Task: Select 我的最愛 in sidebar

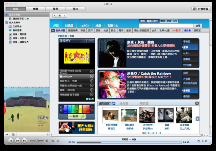Action: [17, 30]
